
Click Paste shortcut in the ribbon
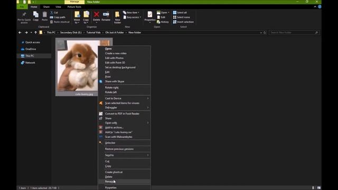[60, 22]
